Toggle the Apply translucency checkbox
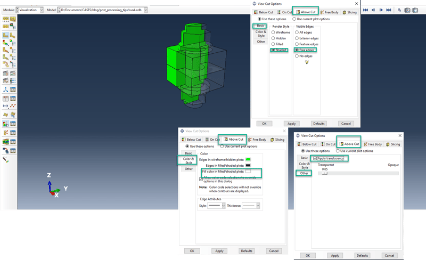The height and width of the screenshot is (260, 426). 315,158
